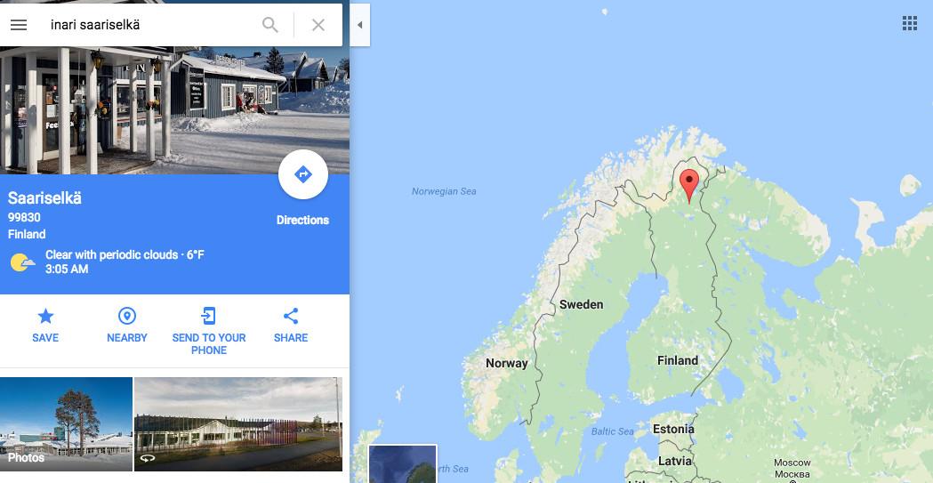Click the Finland label on map
Image resolution: width=933 pixels, height=483 pixels.
pos(677,360)
